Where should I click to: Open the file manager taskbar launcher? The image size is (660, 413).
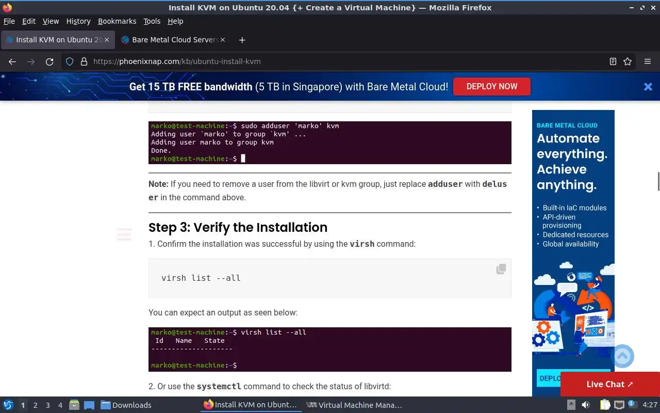coord(74,405)
